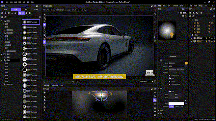Screen dimensions: 216x121
Task: Switch resource panel to thumbnail view icon
Action: tap(23, 13)
